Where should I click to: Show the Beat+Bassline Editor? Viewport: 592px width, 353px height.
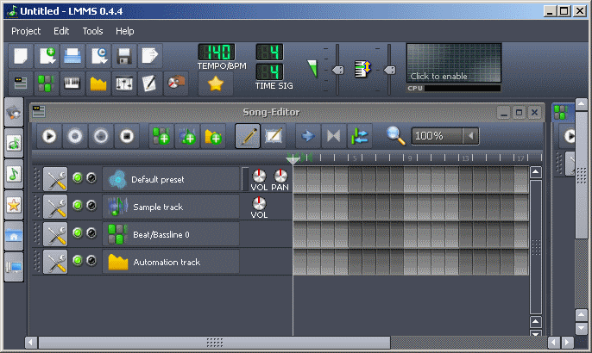[x=47, y=83]
